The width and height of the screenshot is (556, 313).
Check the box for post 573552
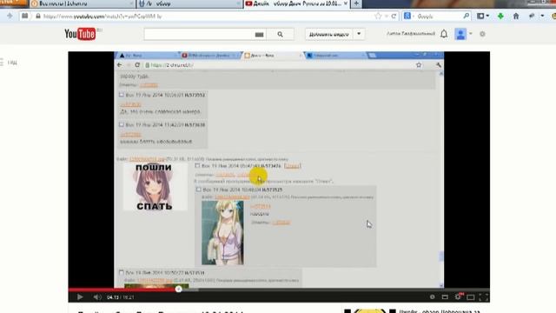122,95
